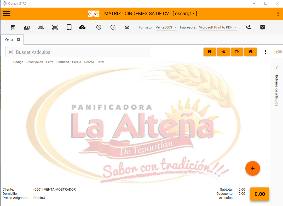Click the Articulos: label
The width and height of the screenshot is (283, 206).
[226, 198]
